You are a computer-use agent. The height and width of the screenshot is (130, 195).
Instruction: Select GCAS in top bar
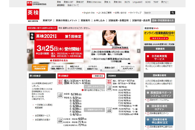coord(148,2)
